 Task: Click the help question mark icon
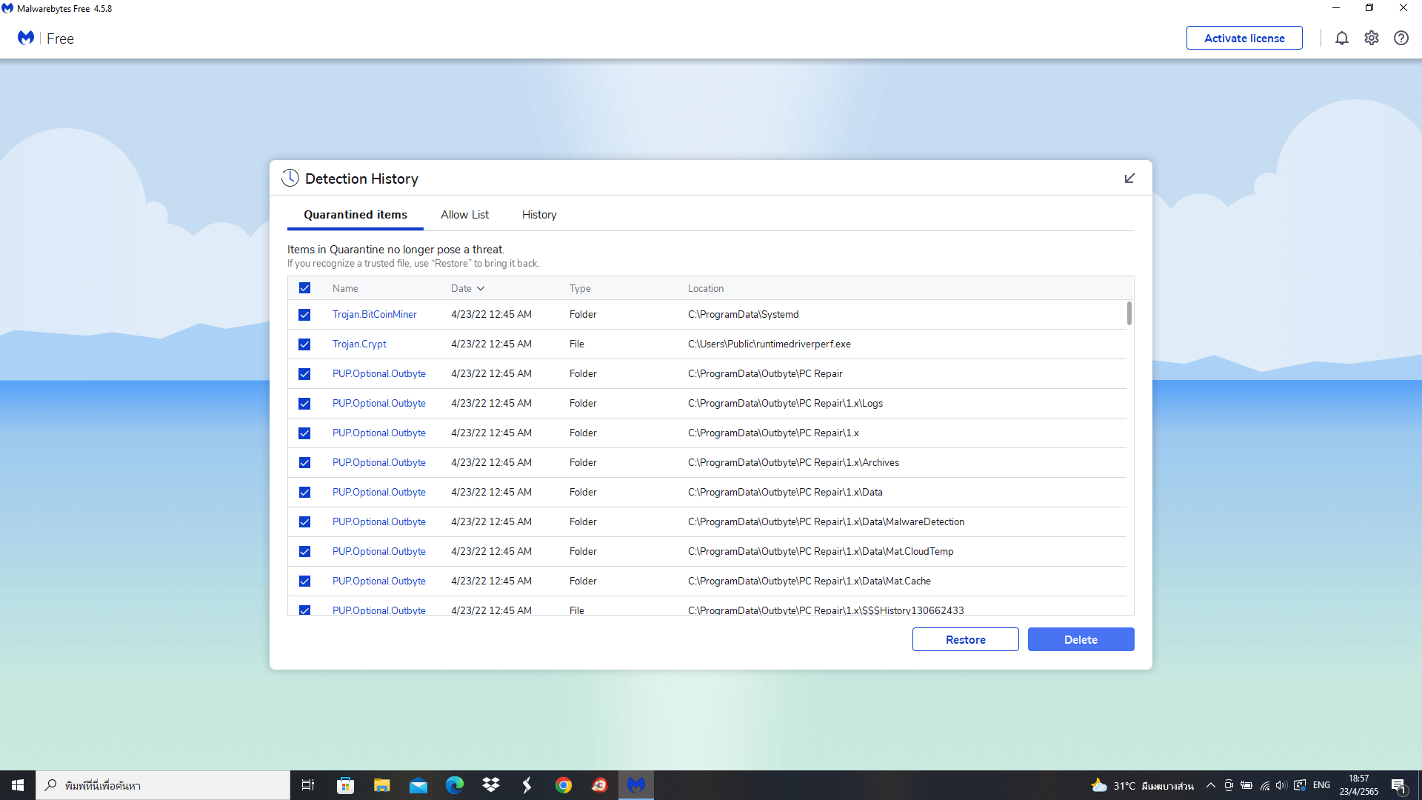pos(1401,38)
